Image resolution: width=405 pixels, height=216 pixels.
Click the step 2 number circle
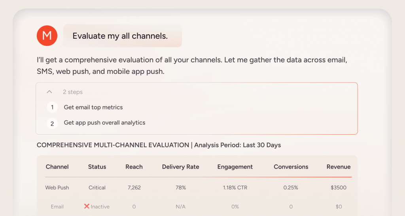pyautogui.click(x=52, y=123)
